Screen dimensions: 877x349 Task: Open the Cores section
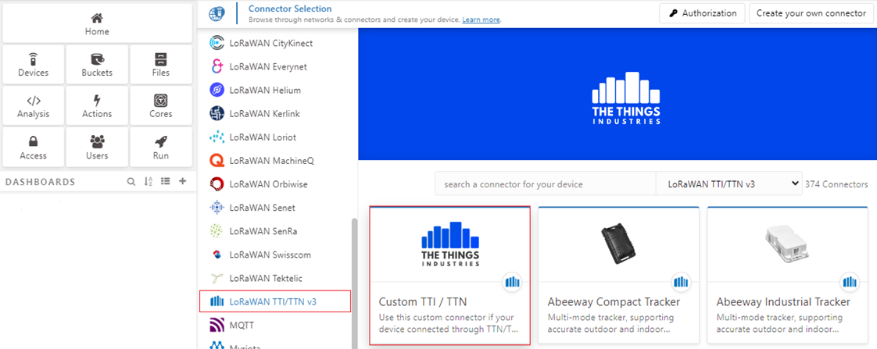click(x=160, y=106)
